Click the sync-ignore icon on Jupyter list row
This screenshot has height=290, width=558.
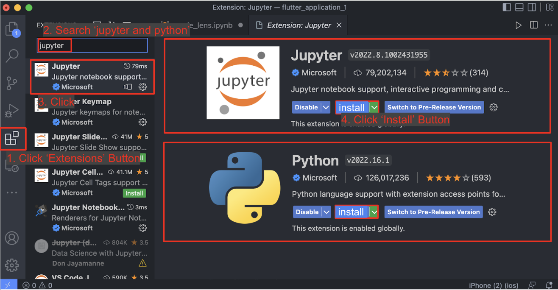click(x=128, y=87)
